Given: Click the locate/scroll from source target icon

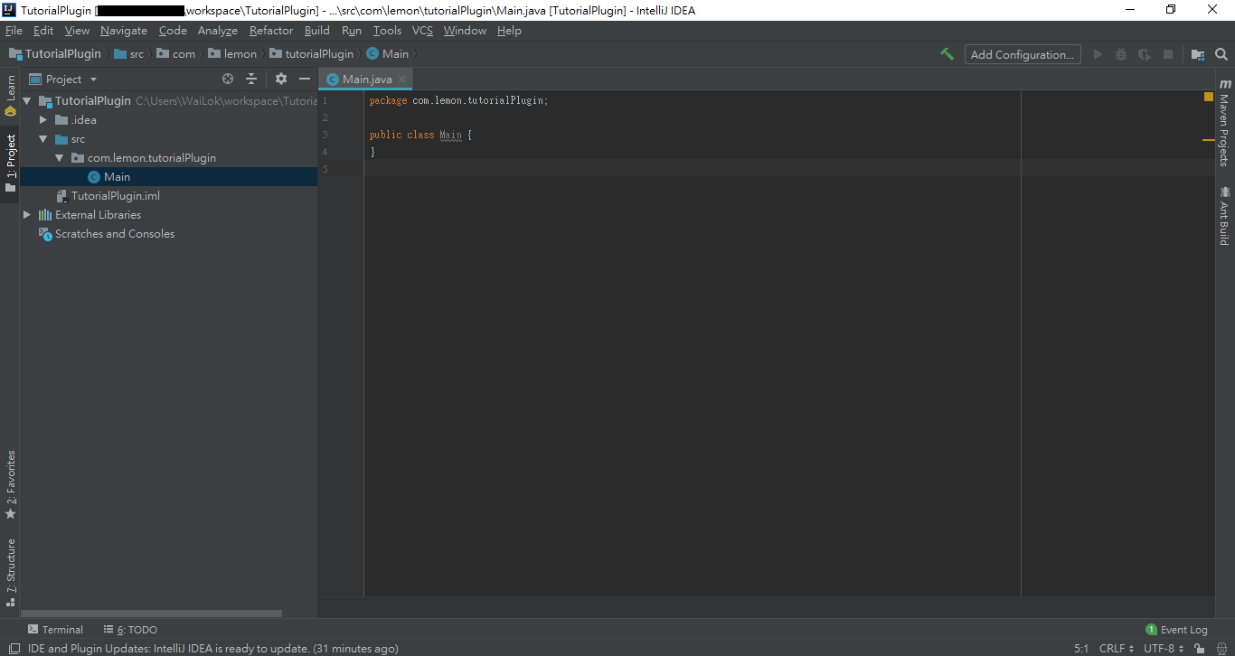Looking at the screenshot, I should click(228, 80).
